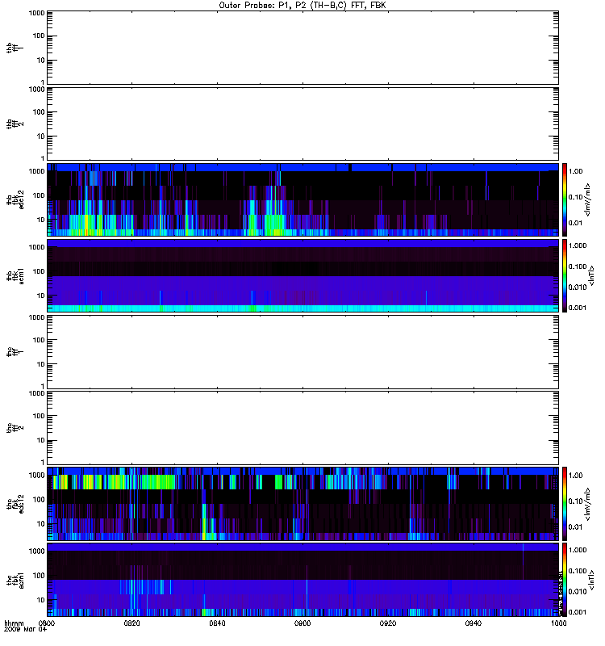Click the "10" y-tick of thc fbk scm1 panel
Viewport: 605px width, 646px height.
(41, 600)
